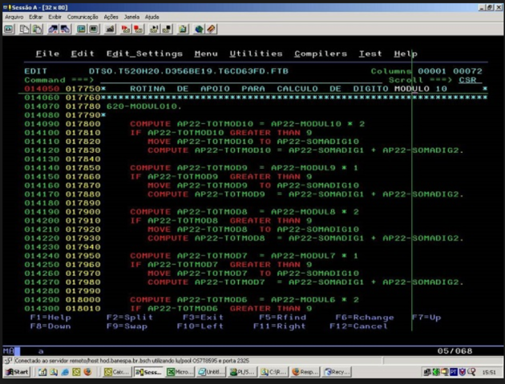Click the teal display screen toolbar icon
This screenshot has width=505, height=384.
[x=81, y=30]
